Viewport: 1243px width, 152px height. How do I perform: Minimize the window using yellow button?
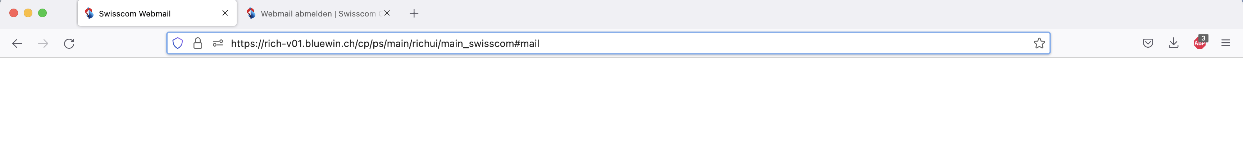(28, 13)
